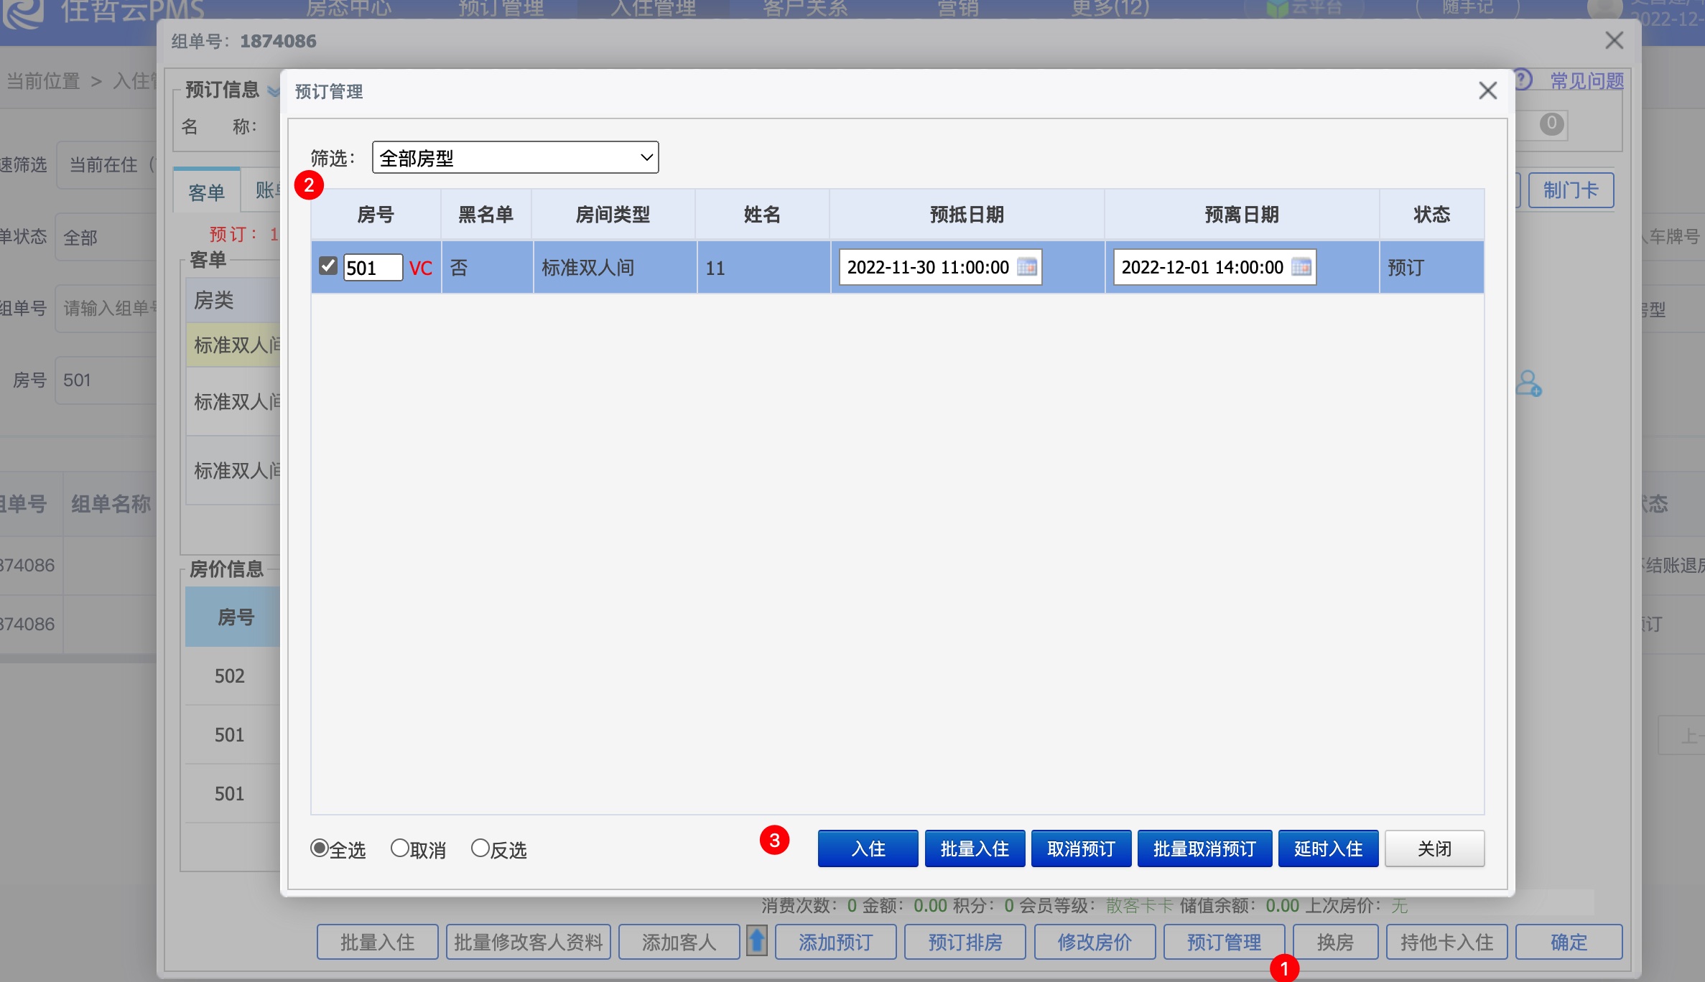Viewport: 1705px width, 982px height.
Task: Open the 全部房型 filter dropdown
Action: tap(516, 157)
